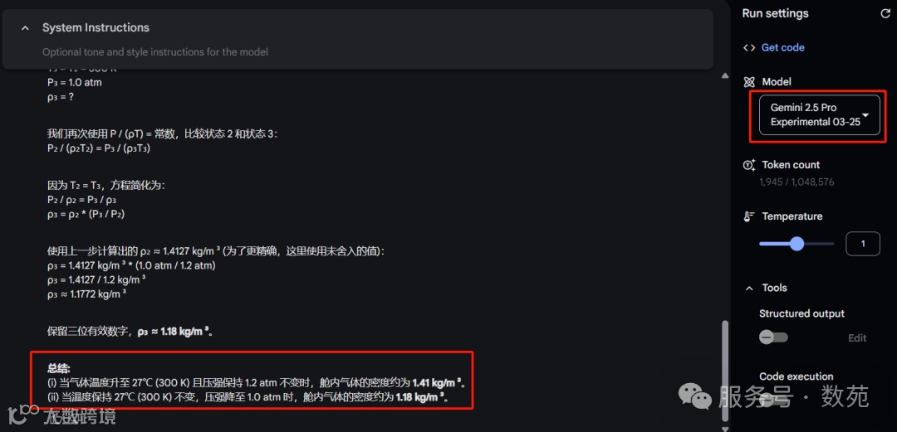Open the Gemini 2.5 Pro model dropdown
Image resolution: width=897 pixels, height=432 pixels.
819,115
